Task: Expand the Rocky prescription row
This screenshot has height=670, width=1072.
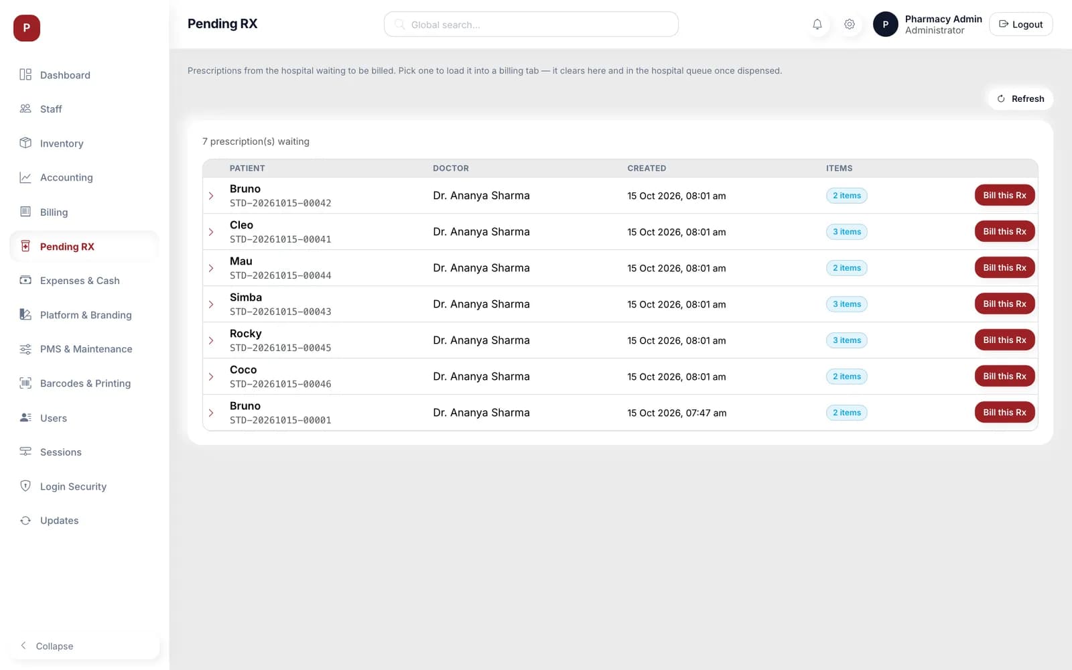Action: click(x=211, y=340)
